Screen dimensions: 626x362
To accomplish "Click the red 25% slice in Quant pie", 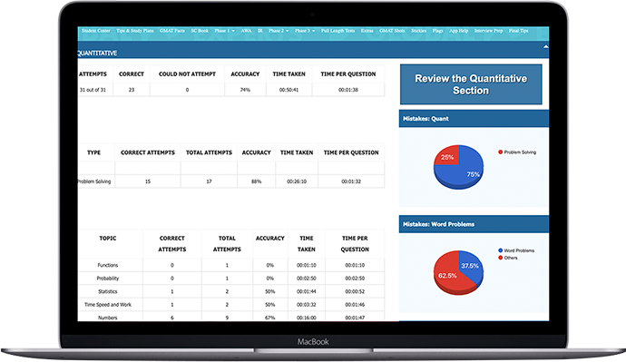I will tap(447, 156).
